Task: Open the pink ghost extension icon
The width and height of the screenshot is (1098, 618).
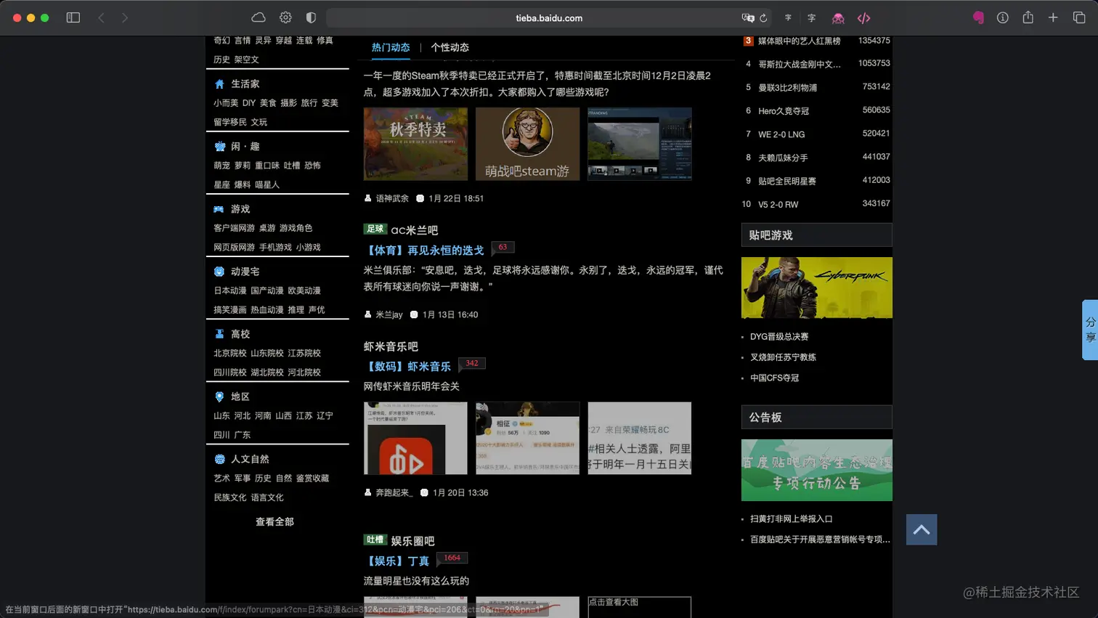Action: pos(838,18)
